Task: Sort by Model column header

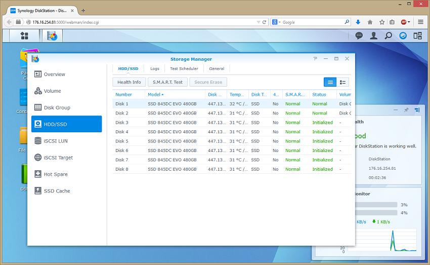Action: point(175,94)
